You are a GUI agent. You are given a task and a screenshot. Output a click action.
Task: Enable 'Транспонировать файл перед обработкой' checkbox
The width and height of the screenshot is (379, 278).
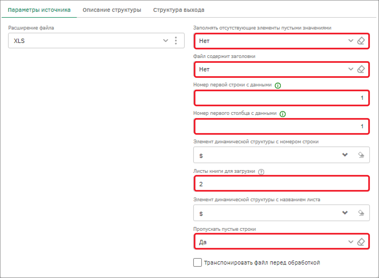point(198,262)
